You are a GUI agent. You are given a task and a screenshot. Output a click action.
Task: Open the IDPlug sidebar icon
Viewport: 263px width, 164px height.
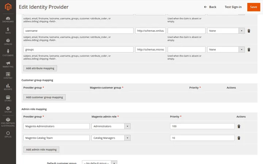click(8, 134)
